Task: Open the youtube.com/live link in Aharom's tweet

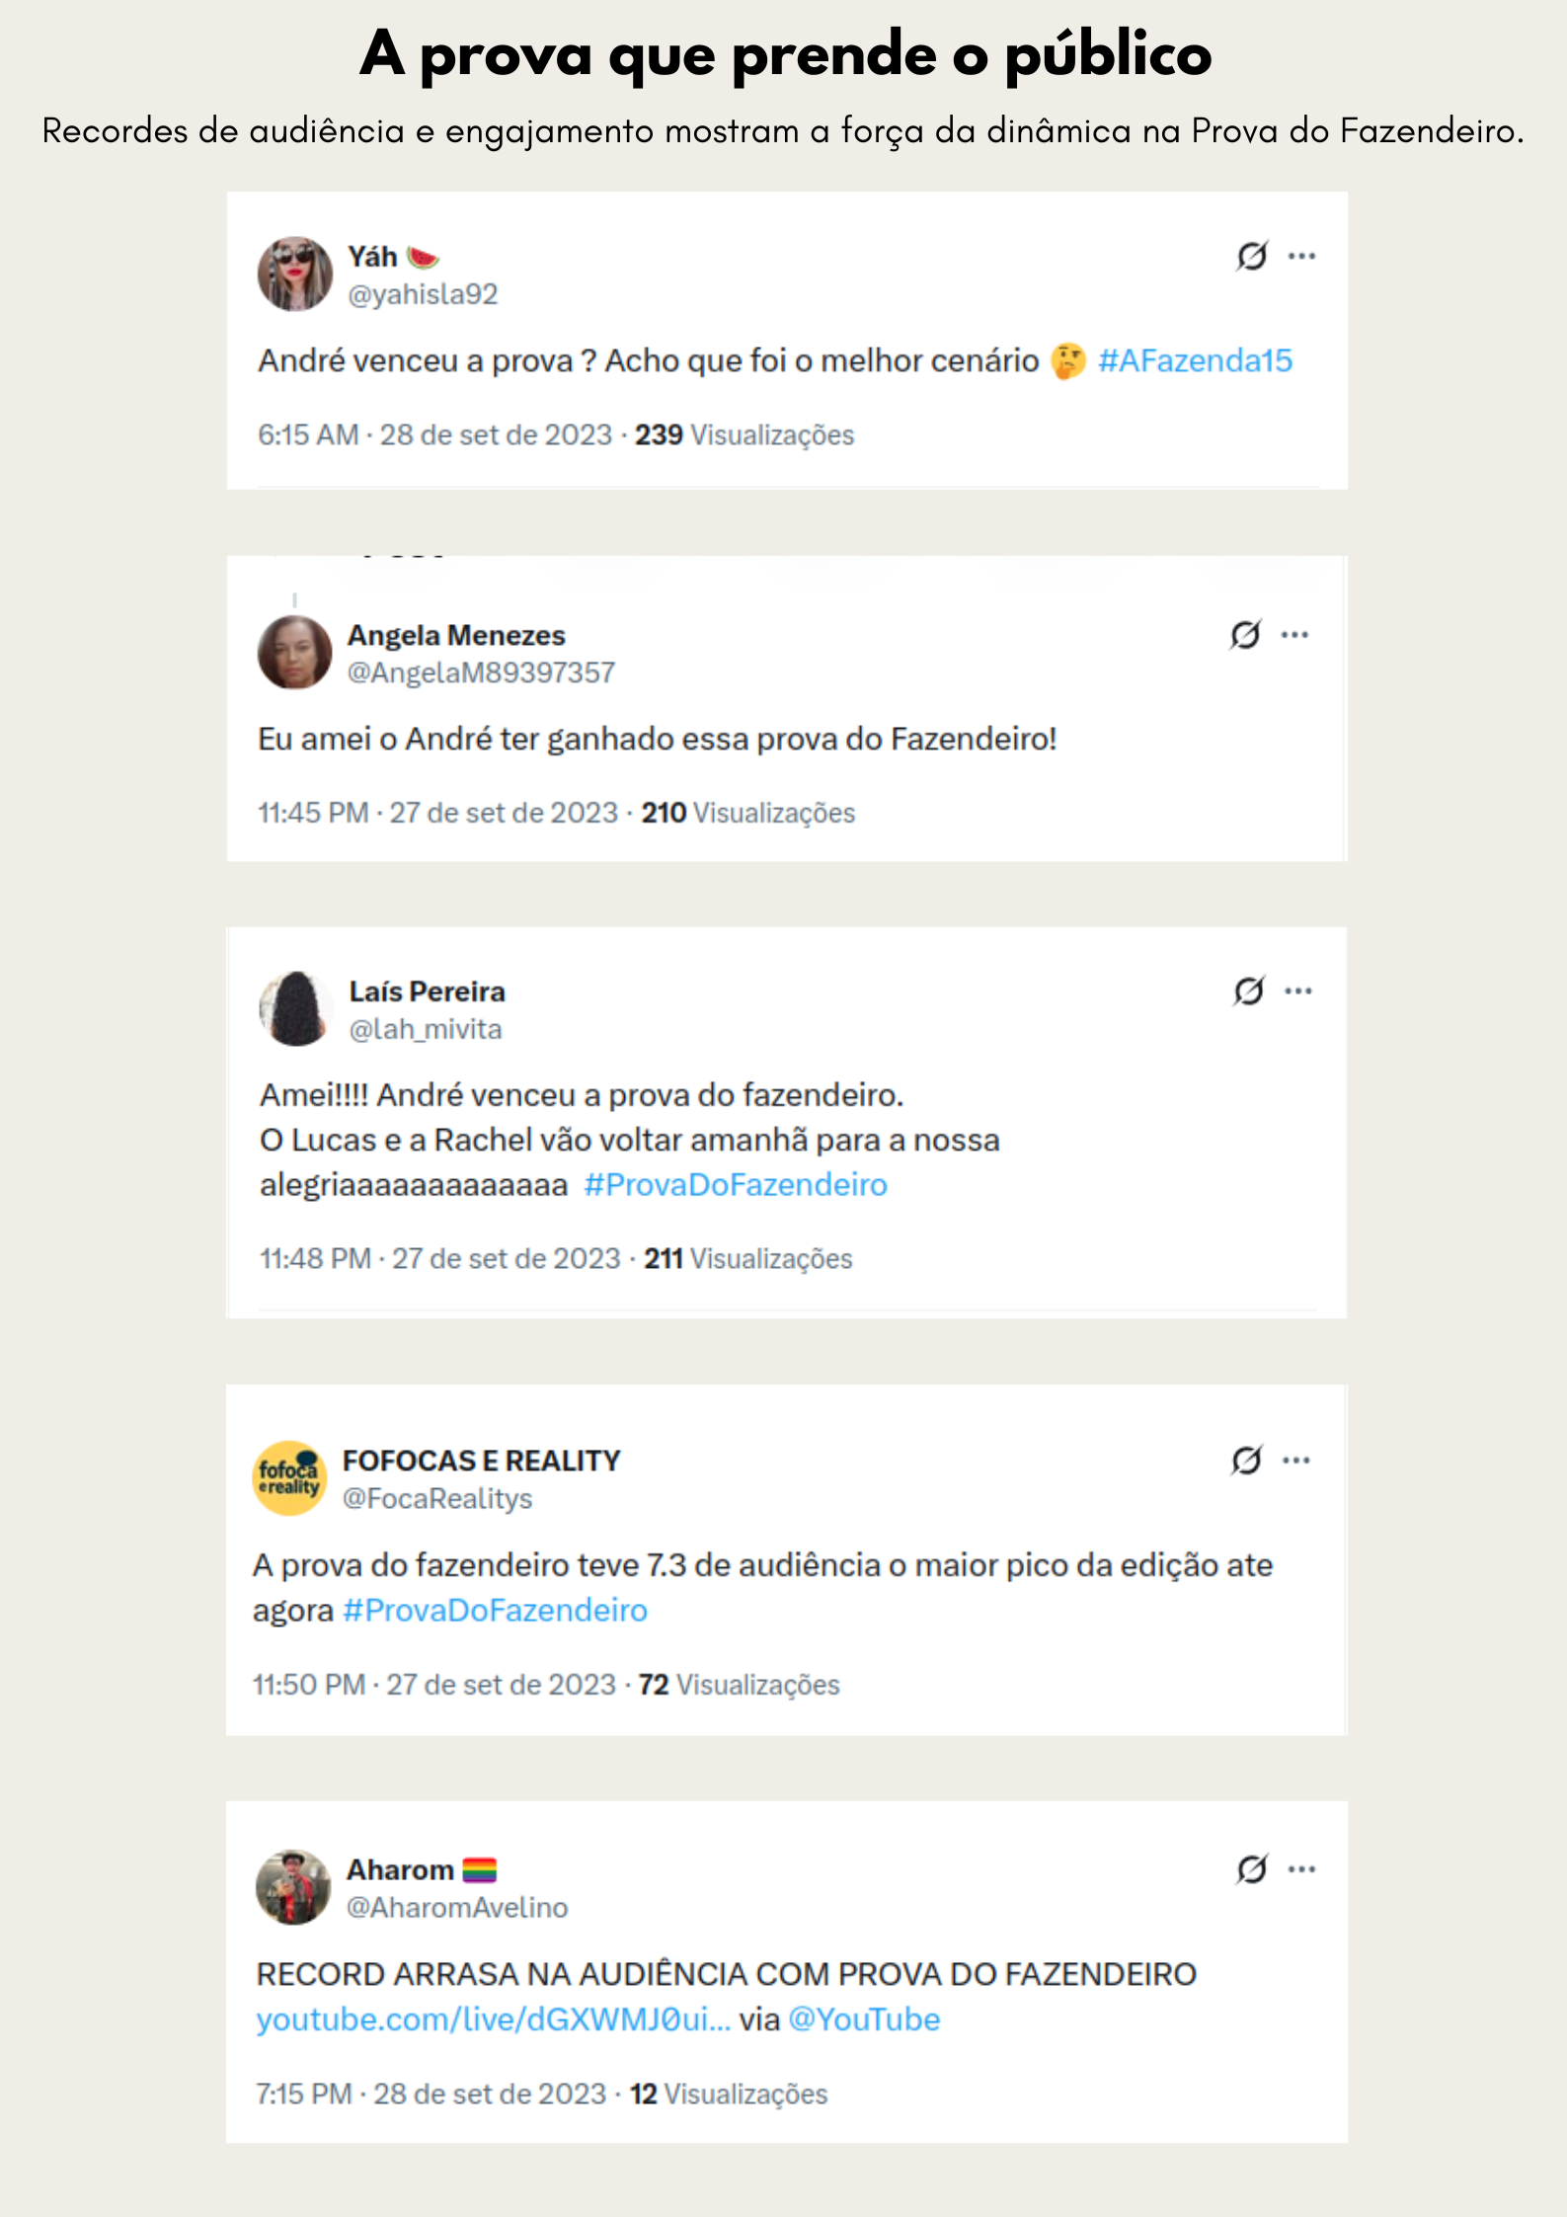Action: [x=493, y=2019]
